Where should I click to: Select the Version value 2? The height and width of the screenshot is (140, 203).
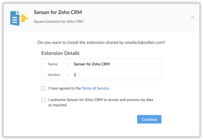75,75
